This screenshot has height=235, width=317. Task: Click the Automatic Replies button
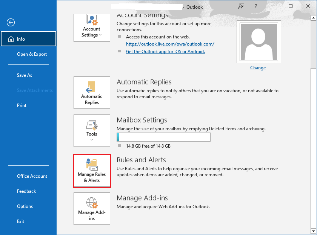point(92,93)
